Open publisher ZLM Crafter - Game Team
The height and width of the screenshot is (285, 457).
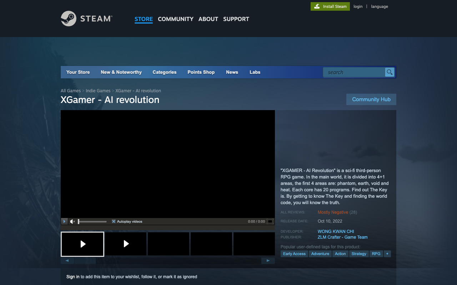343,237
